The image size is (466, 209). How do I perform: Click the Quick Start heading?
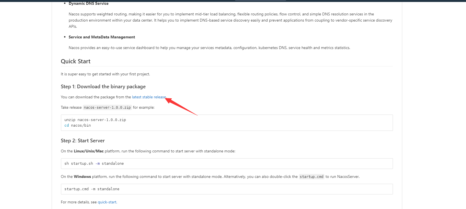coord(76,61)
